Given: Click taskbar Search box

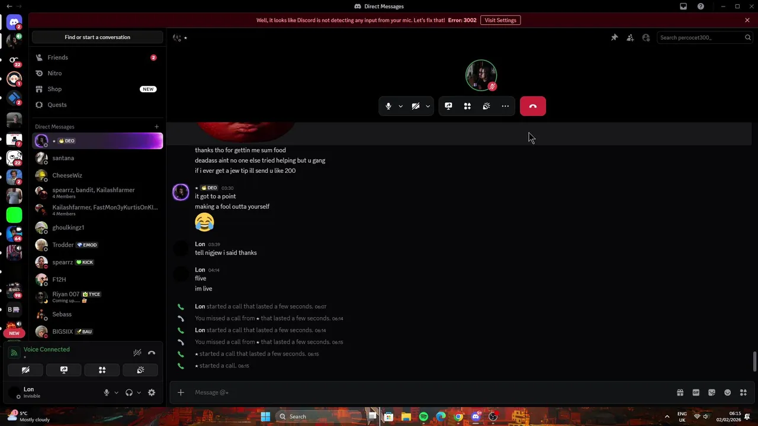Looking at the screenshot, I should 319,417.
